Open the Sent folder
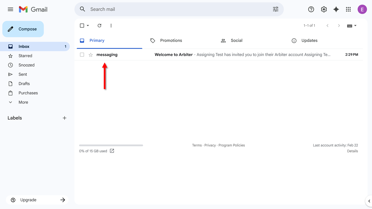This screenshot has width=372, height=209. click(x=35, y=74)
